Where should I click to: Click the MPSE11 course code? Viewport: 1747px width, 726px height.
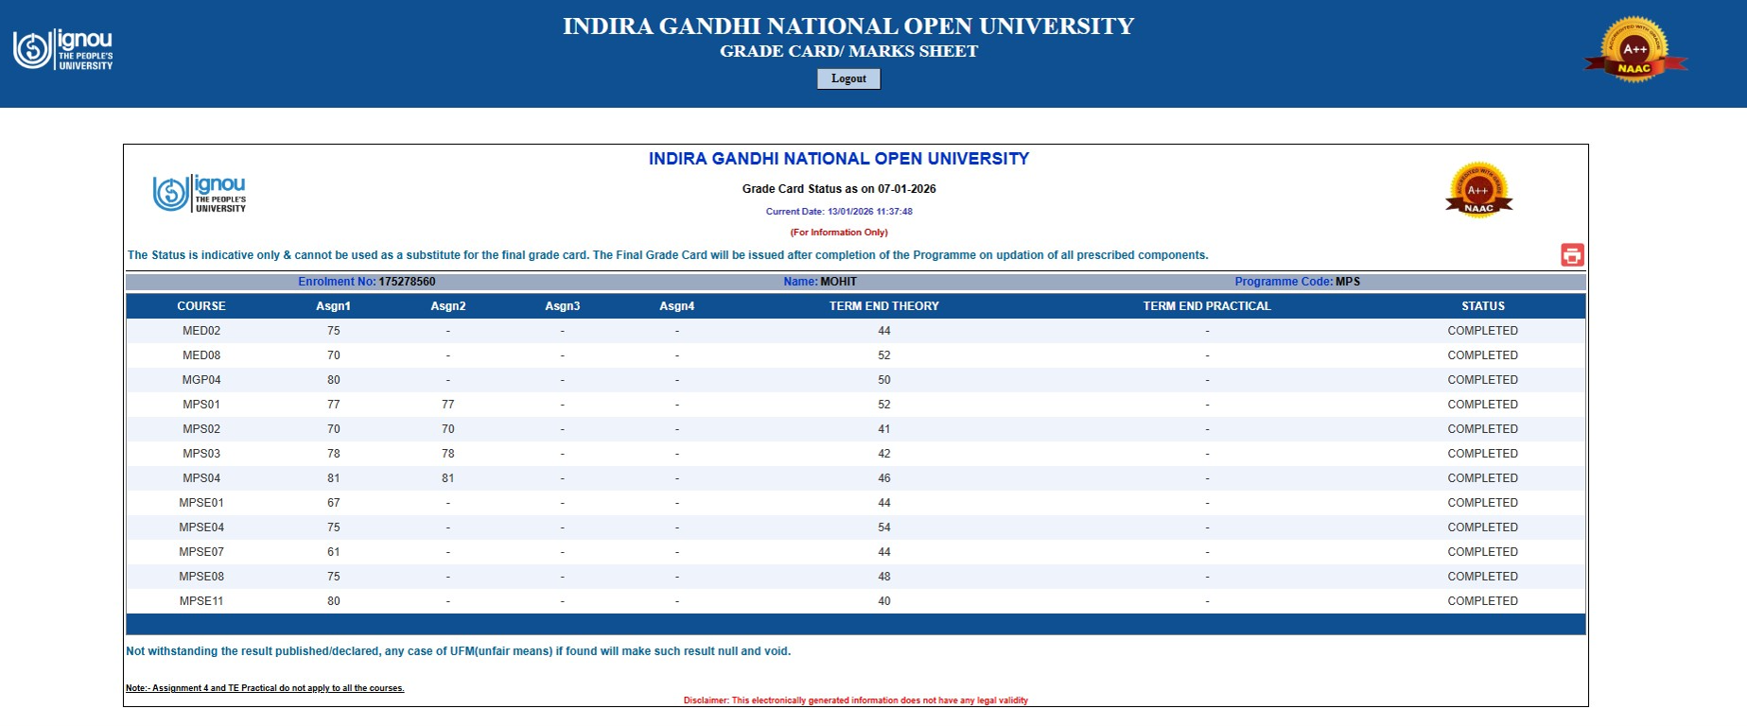[201, 601]
